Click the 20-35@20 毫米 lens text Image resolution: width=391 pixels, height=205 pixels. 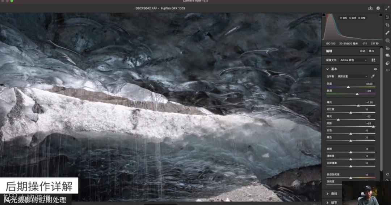click(x=348, y=43)
